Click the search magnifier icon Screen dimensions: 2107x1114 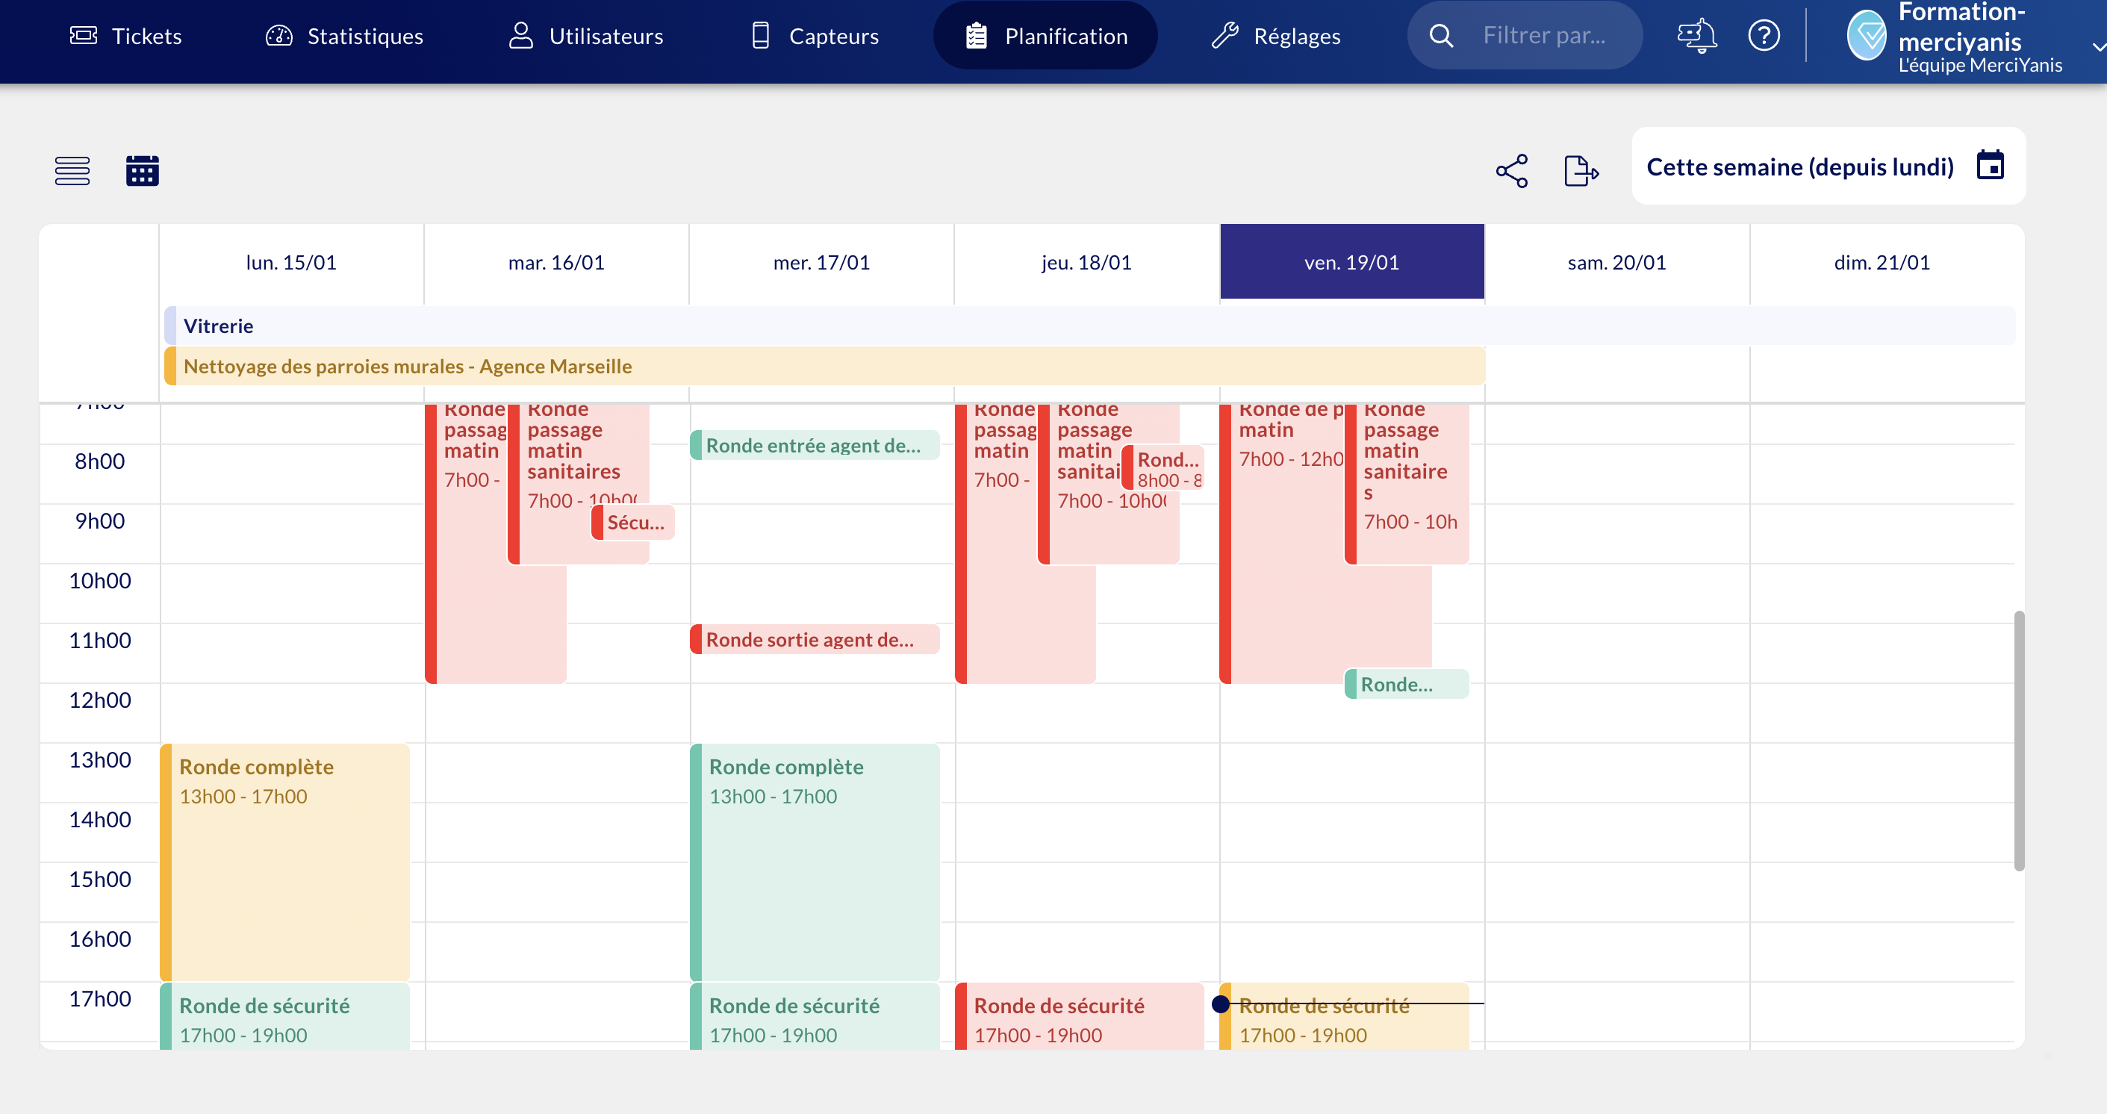point(1441,36)
